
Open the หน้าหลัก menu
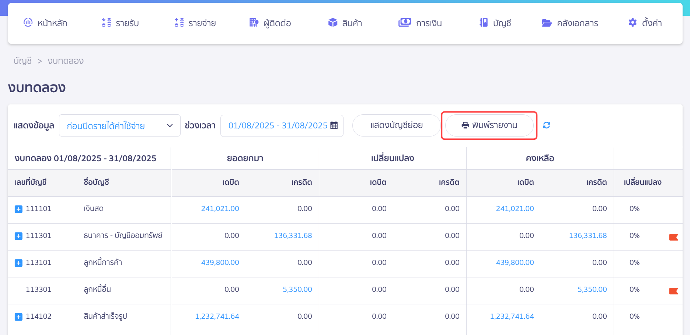pyautogui.click(x=45, y=23)
